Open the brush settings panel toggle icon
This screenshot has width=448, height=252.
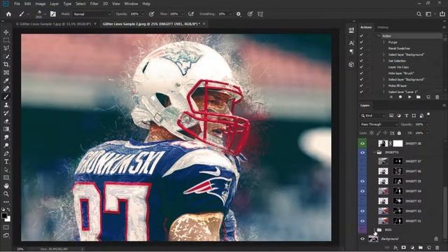click(x=53, y=14)
